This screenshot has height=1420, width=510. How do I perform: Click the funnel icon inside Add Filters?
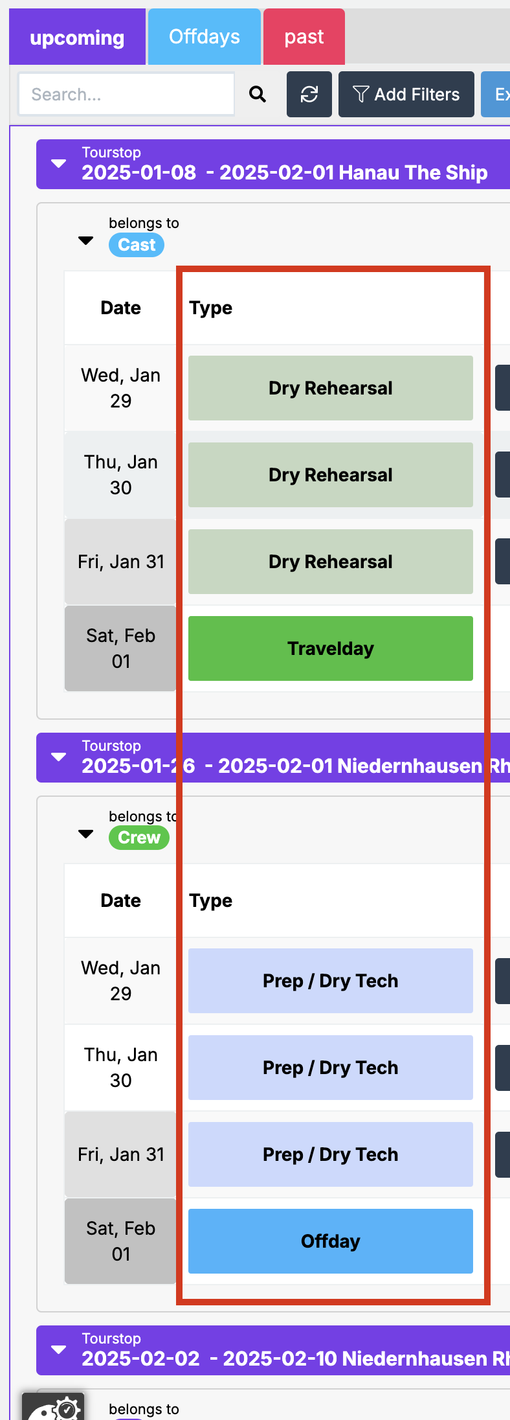click(x=360, y=94)
